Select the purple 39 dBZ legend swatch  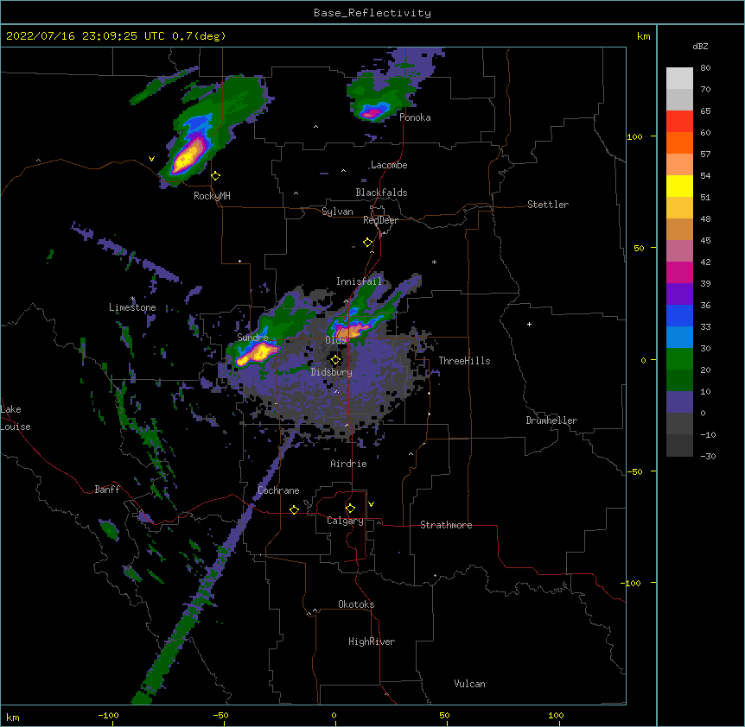[679, 294]
